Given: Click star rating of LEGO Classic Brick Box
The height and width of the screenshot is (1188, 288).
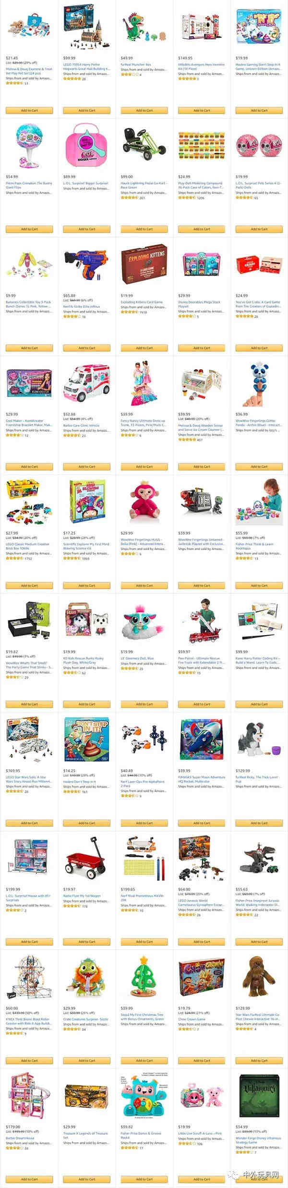Looking at the screenshot, I should (14, 558).
